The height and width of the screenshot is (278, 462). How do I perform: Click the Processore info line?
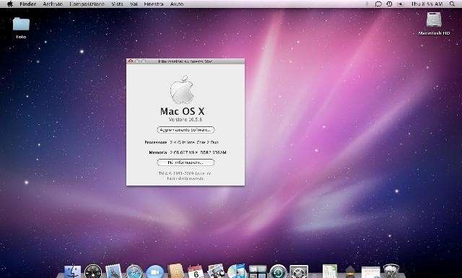182,142
